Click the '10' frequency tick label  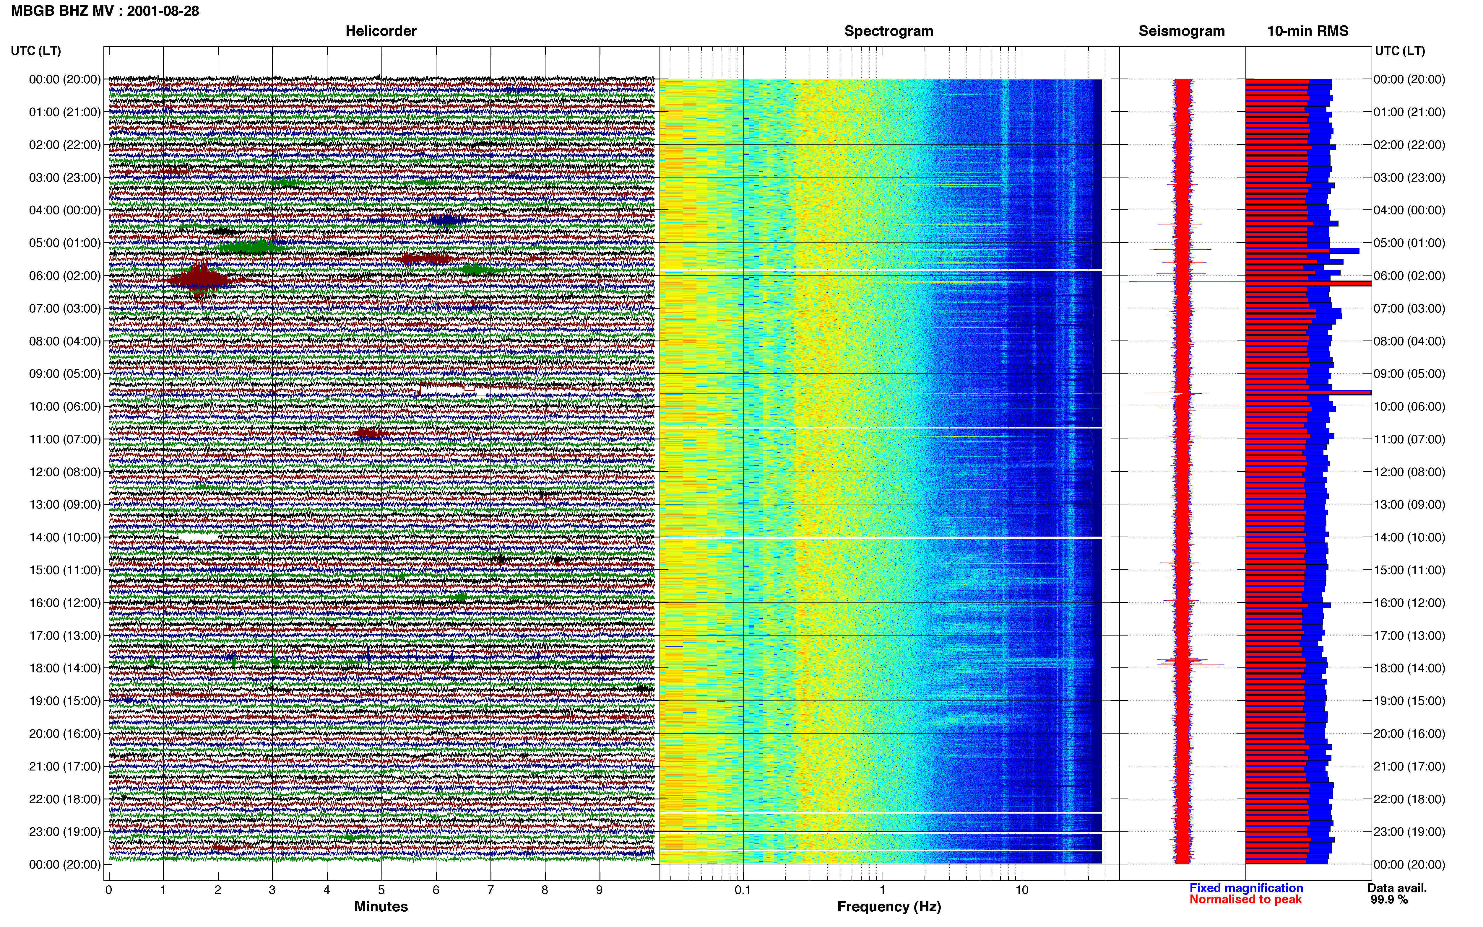1021,889
